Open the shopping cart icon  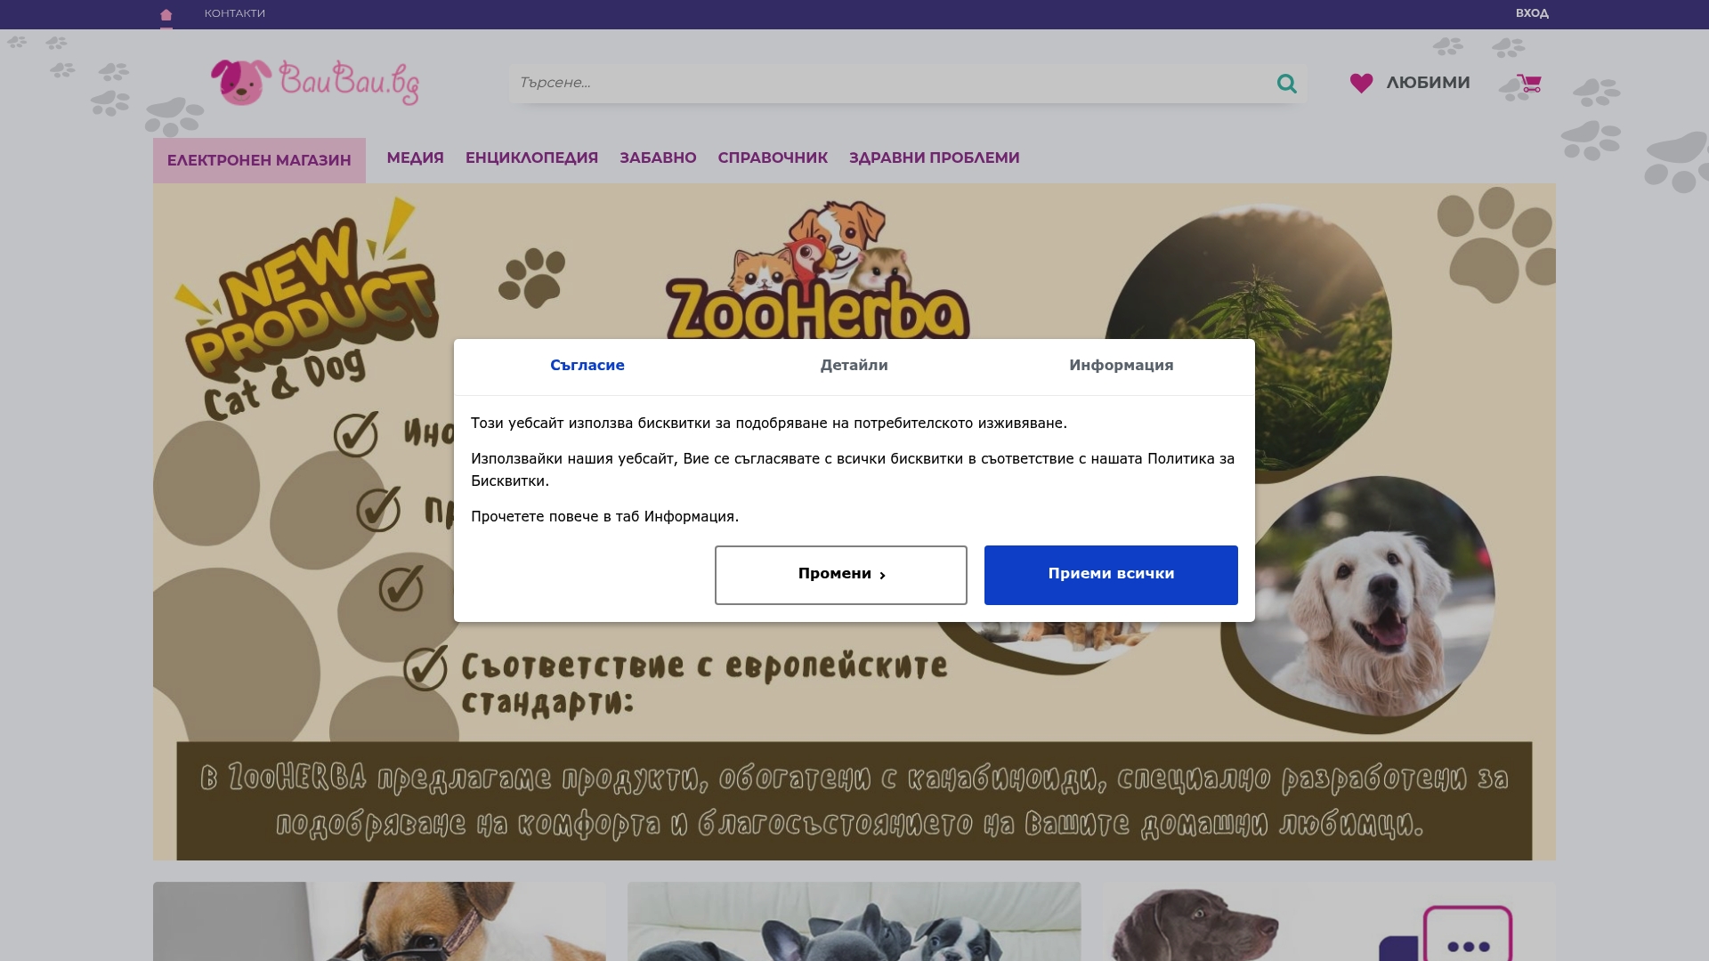point(1528,84)
